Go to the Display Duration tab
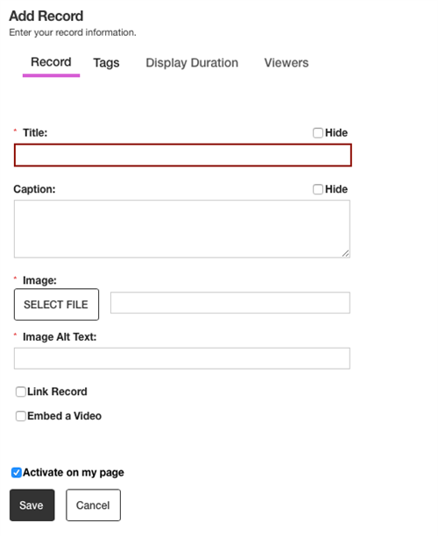438x536 pixels. tap(192, 63)
